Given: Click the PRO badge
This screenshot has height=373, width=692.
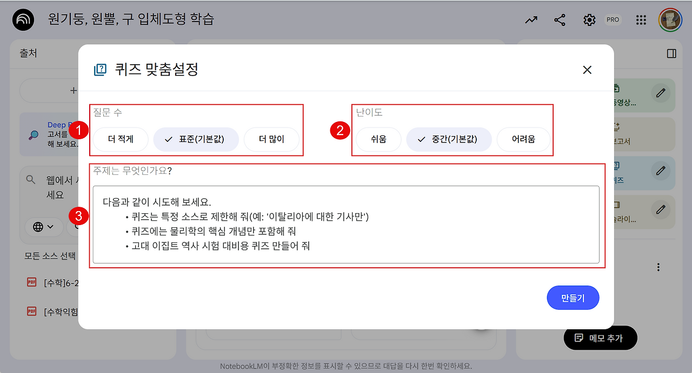Looking at the screenshot, I should click(613, 19).
